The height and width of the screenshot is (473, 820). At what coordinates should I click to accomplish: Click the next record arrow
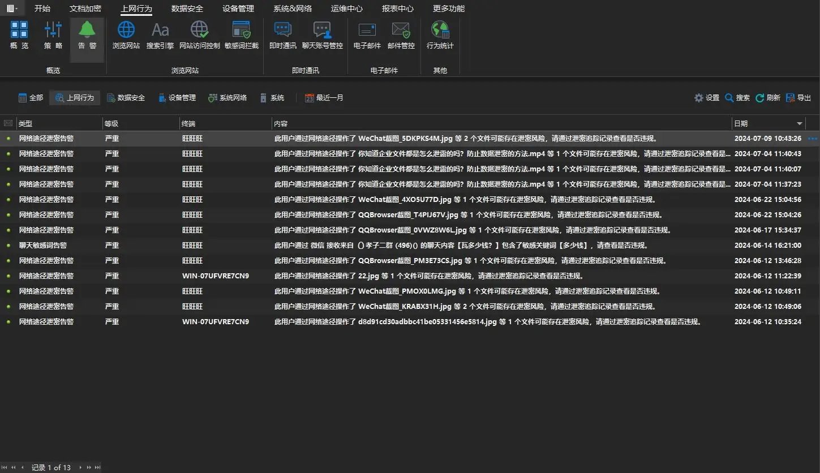(80, 467)
